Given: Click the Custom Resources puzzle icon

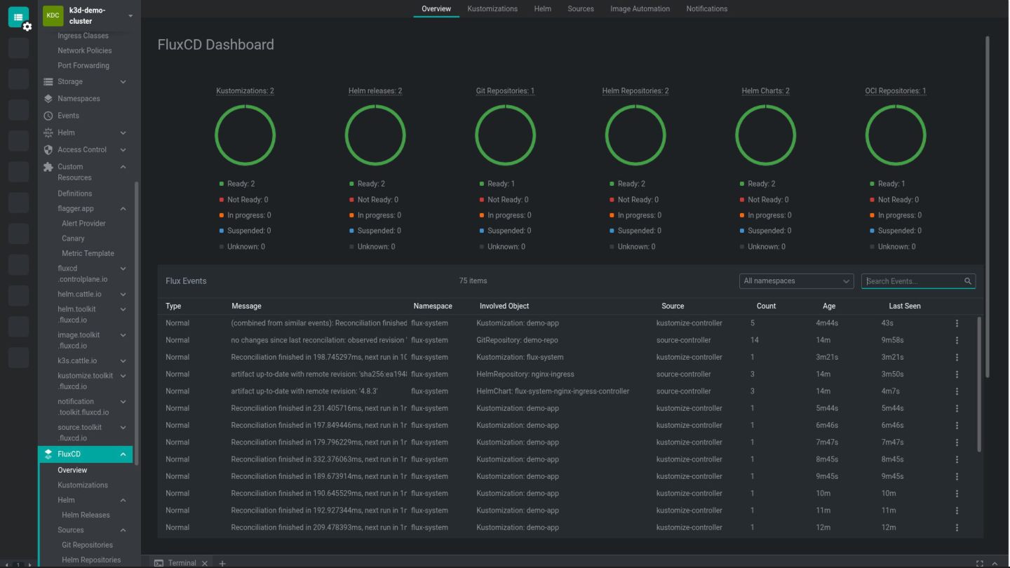Looking at the screenshot, I should coord(48,167).
